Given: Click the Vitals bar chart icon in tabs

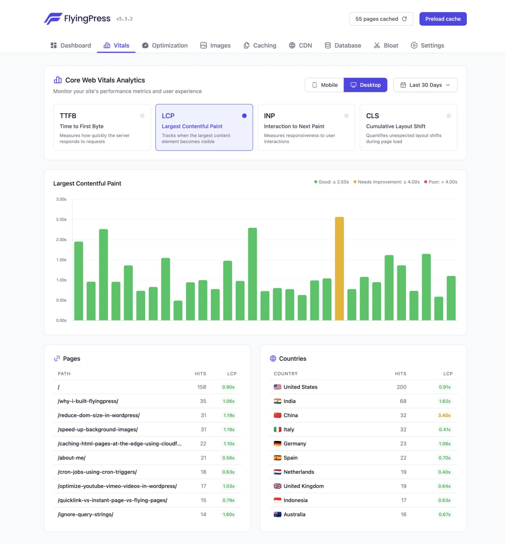Looking at the screenshot, I should click(x=107, y=45).
